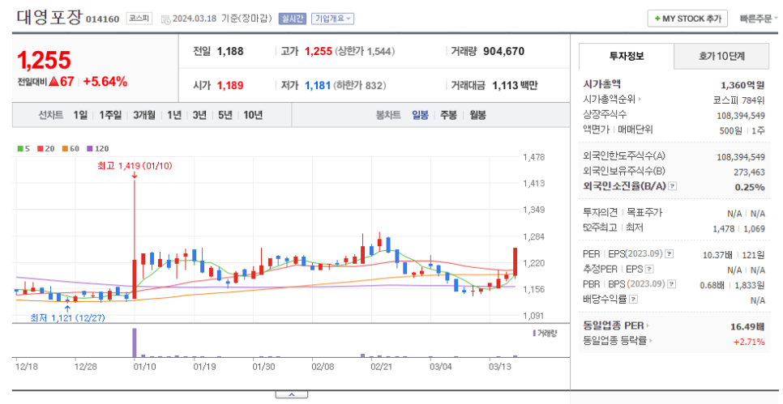Click the orange 60-day moving average legend swatch

click(65, 149)
